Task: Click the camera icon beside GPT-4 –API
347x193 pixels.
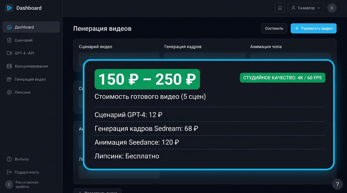Action: pos(9,53)
